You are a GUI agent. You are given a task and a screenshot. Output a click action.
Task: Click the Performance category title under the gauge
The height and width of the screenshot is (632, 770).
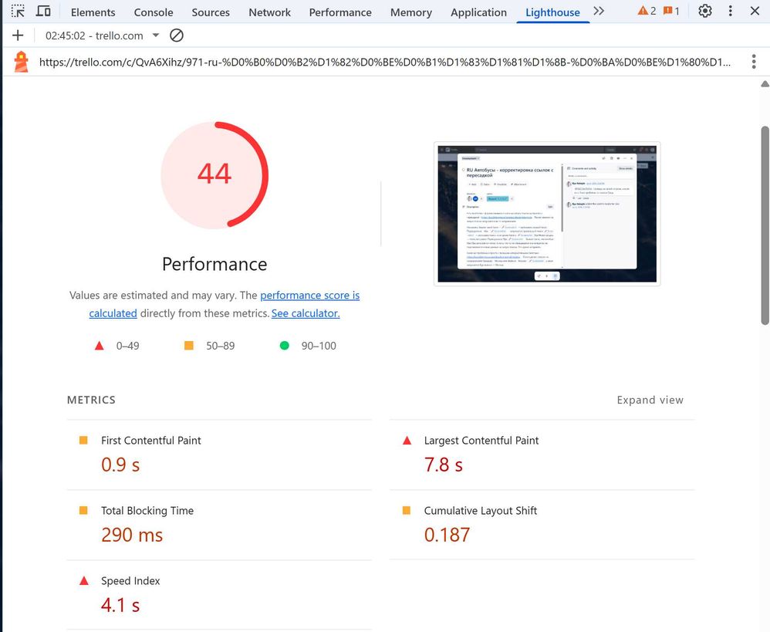214,264
